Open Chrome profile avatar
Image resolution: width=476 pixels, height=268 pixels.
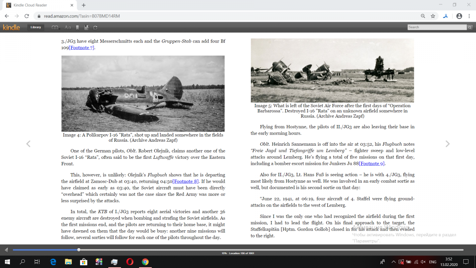point(459,16)
